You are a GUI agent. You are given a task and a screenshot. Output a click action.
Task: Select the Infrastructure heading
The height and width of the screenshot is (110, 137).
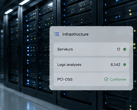(x=75, y=34)
